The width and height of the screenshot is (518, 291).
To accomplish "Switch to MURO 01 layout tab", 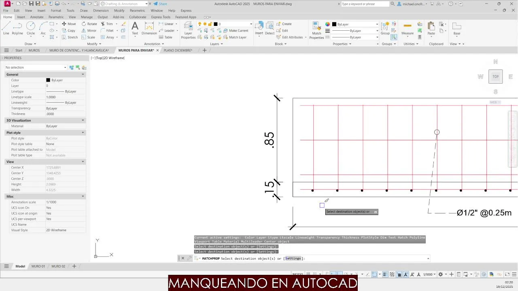I will [38, 266].
